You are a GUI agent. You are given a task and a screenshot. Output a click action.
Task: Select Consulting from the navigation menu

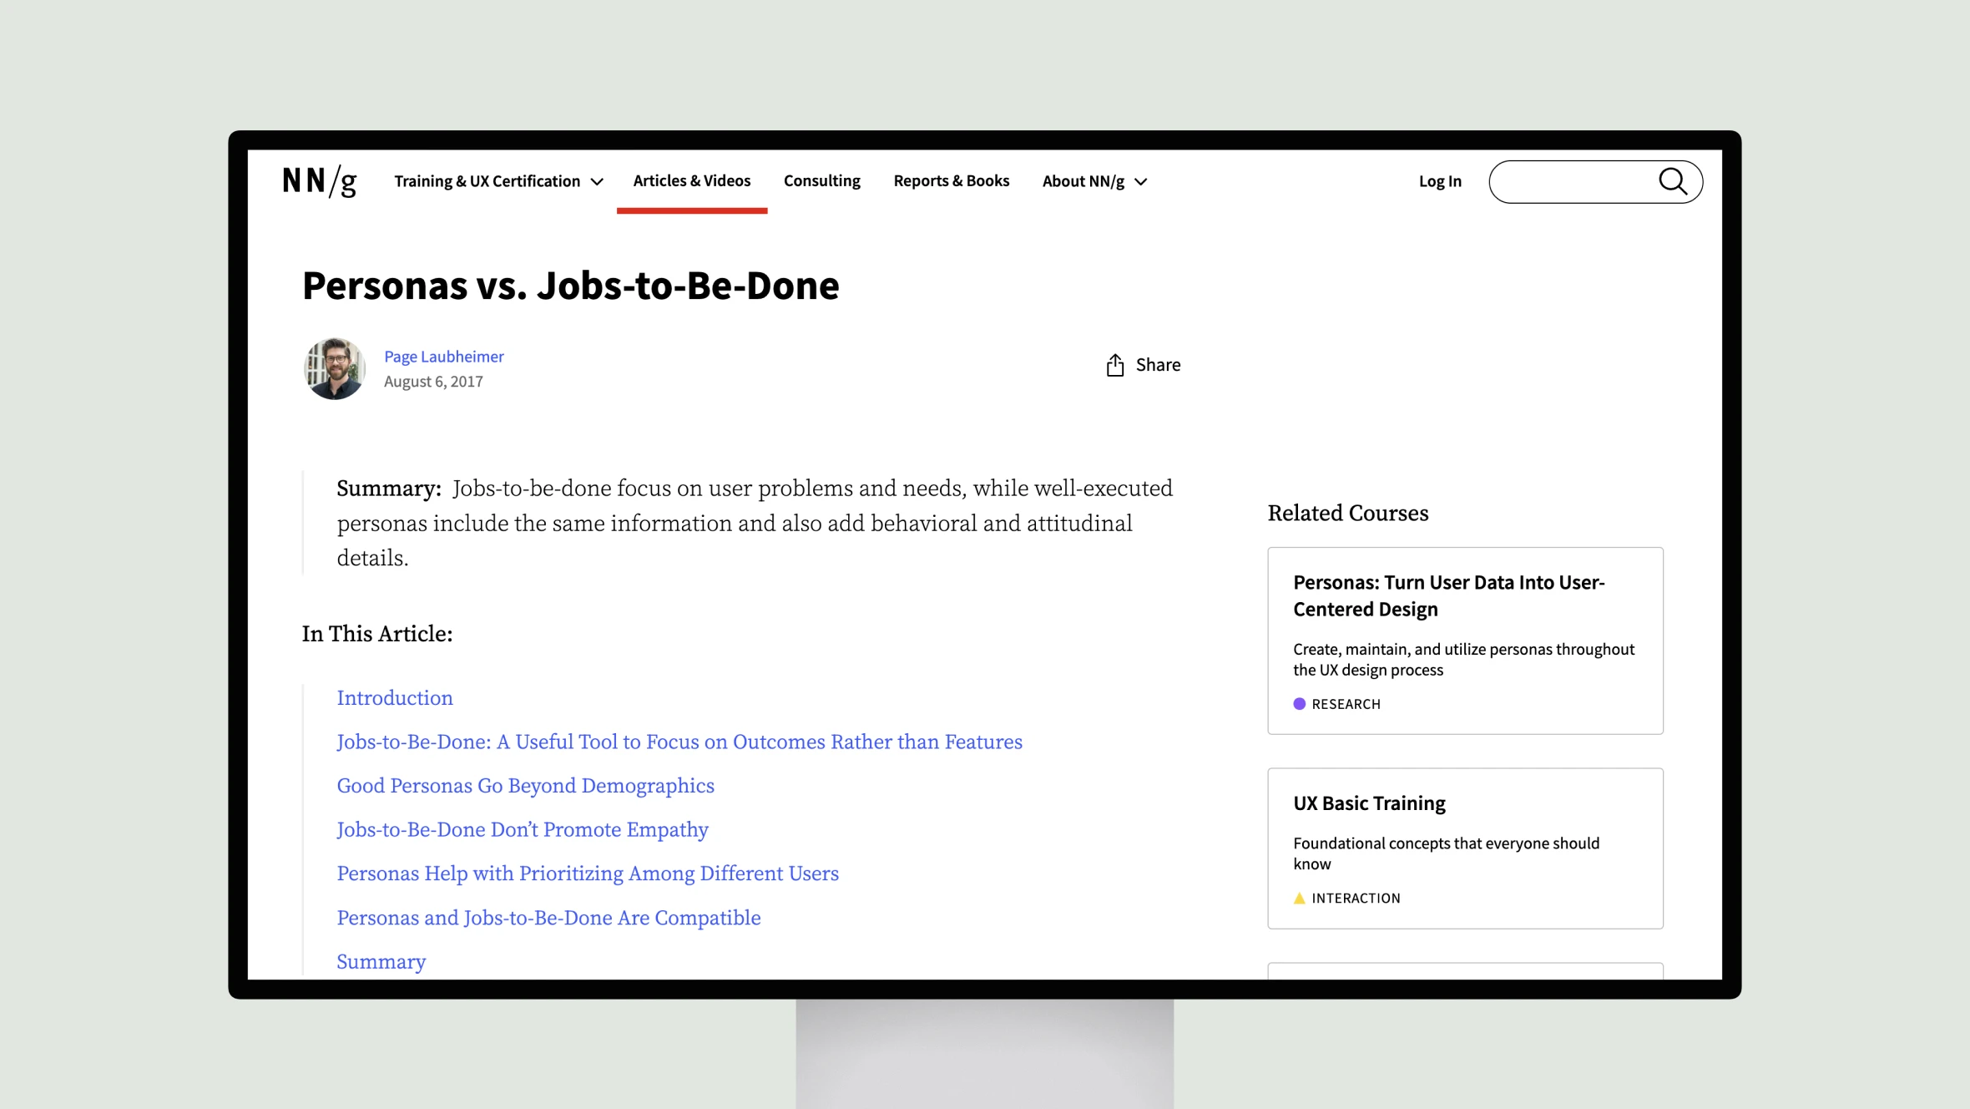point(822,180)
